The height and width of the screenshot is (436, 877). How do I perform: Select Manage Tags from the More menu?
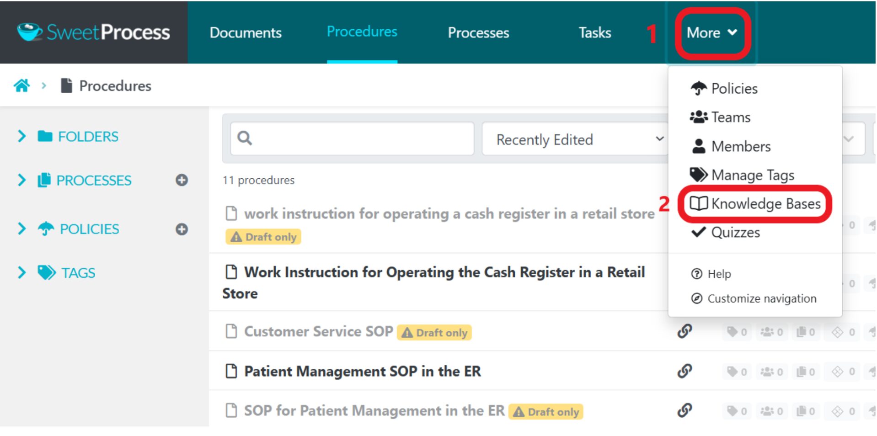(742, 175)
